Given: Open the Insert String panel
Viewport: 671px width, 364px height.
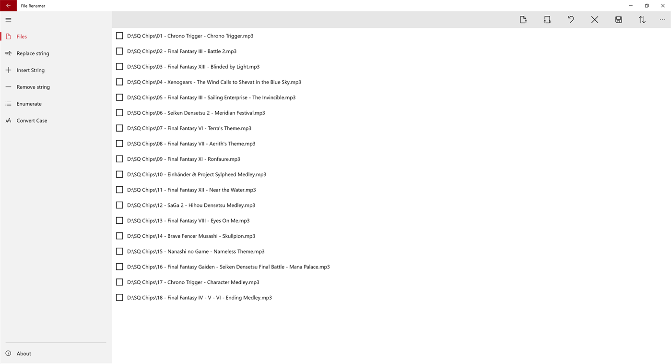Looking at the screenshot, I should click(x=31, y=70).
